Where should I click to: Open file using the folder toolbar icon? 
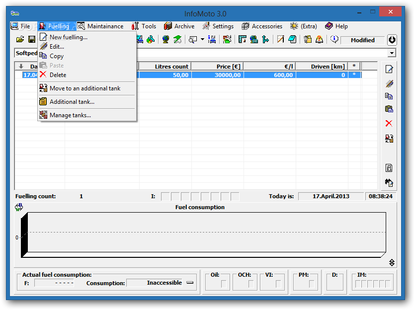pos(20,40)
